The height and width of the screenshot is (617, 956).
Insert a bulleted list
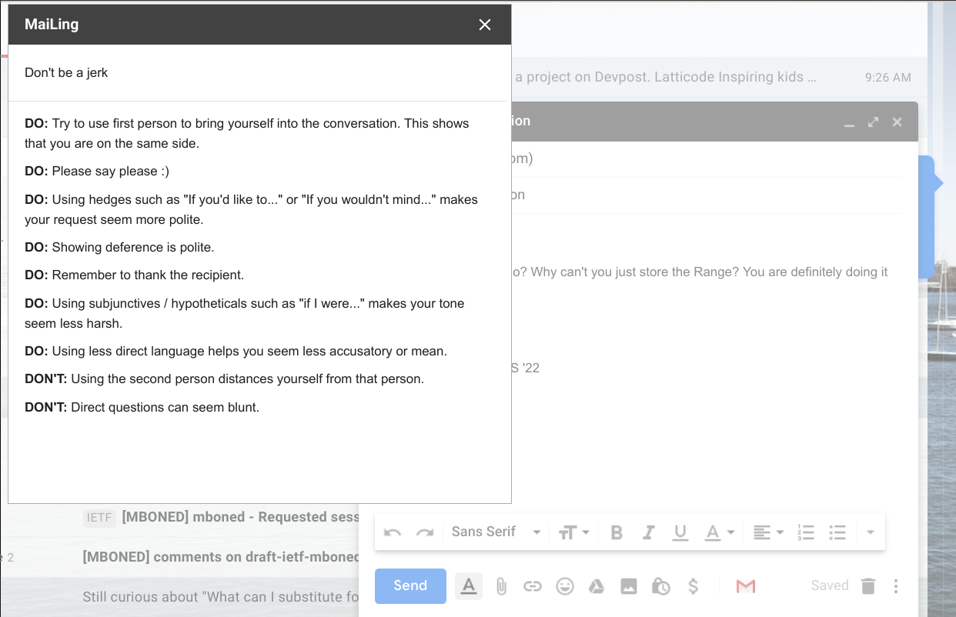(837, 532)
